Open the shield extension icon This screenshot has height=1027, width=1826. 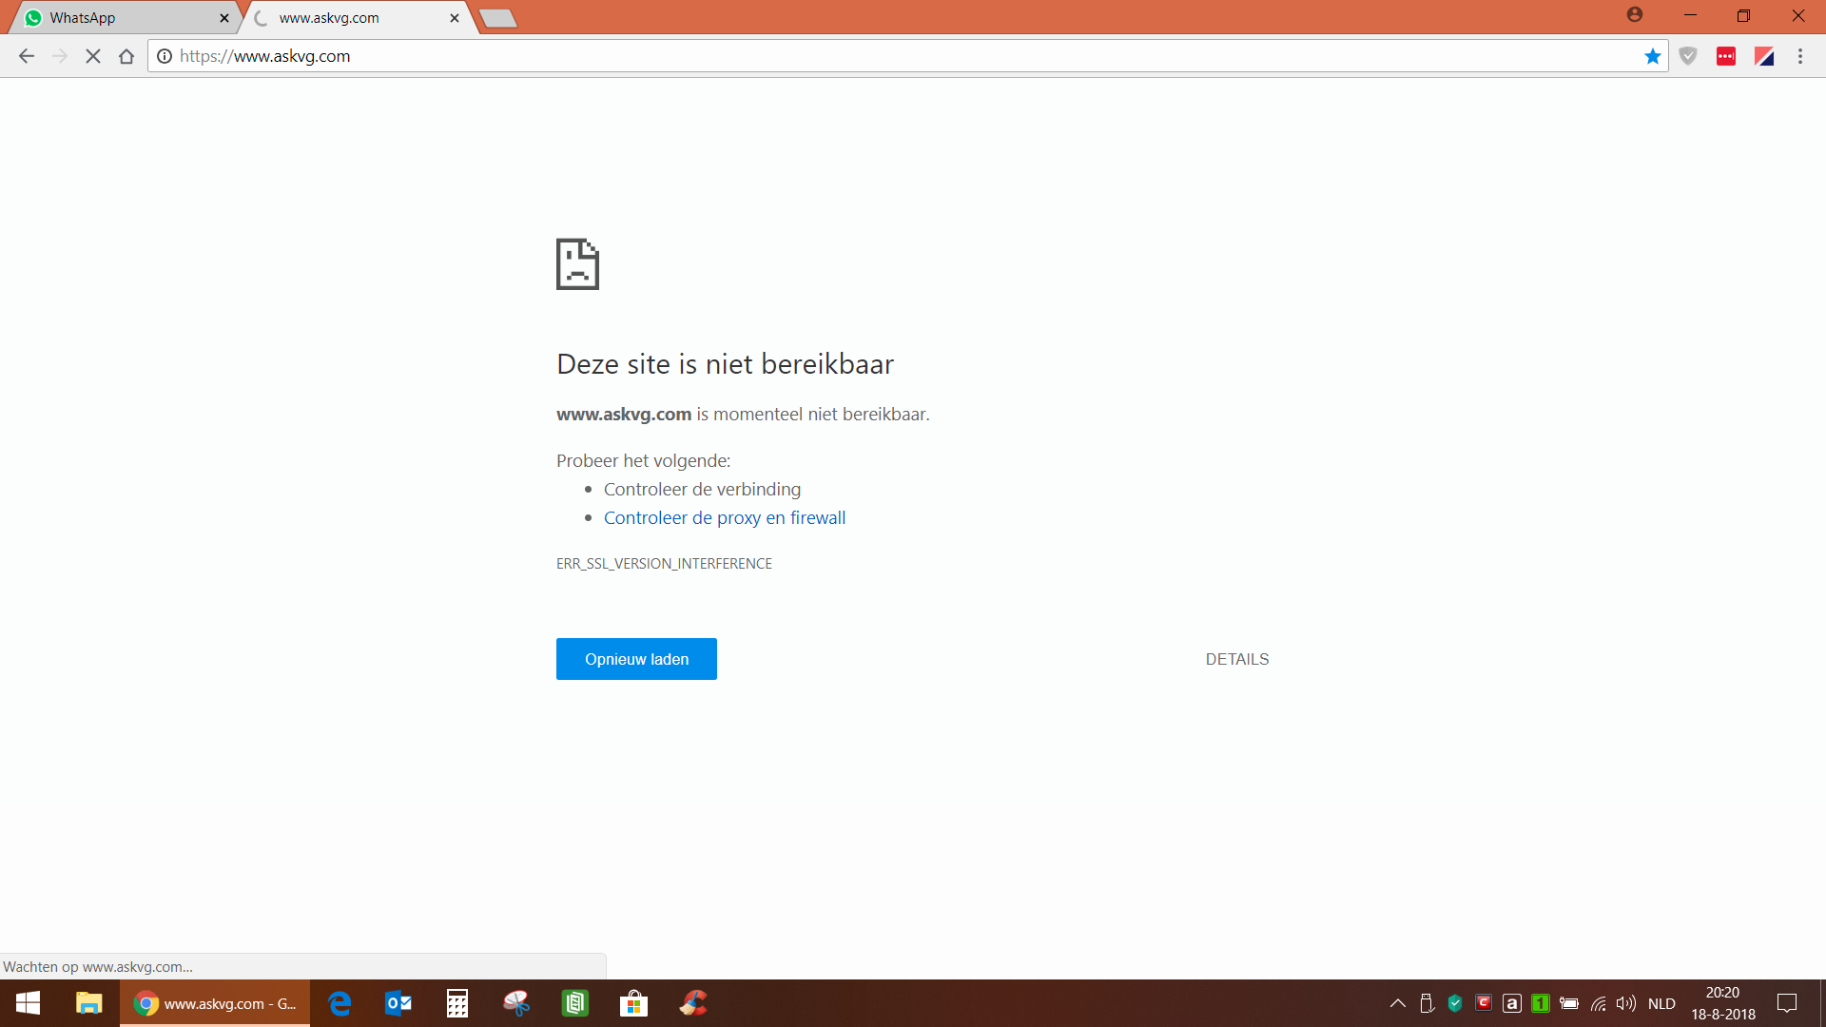[1688, 56]
